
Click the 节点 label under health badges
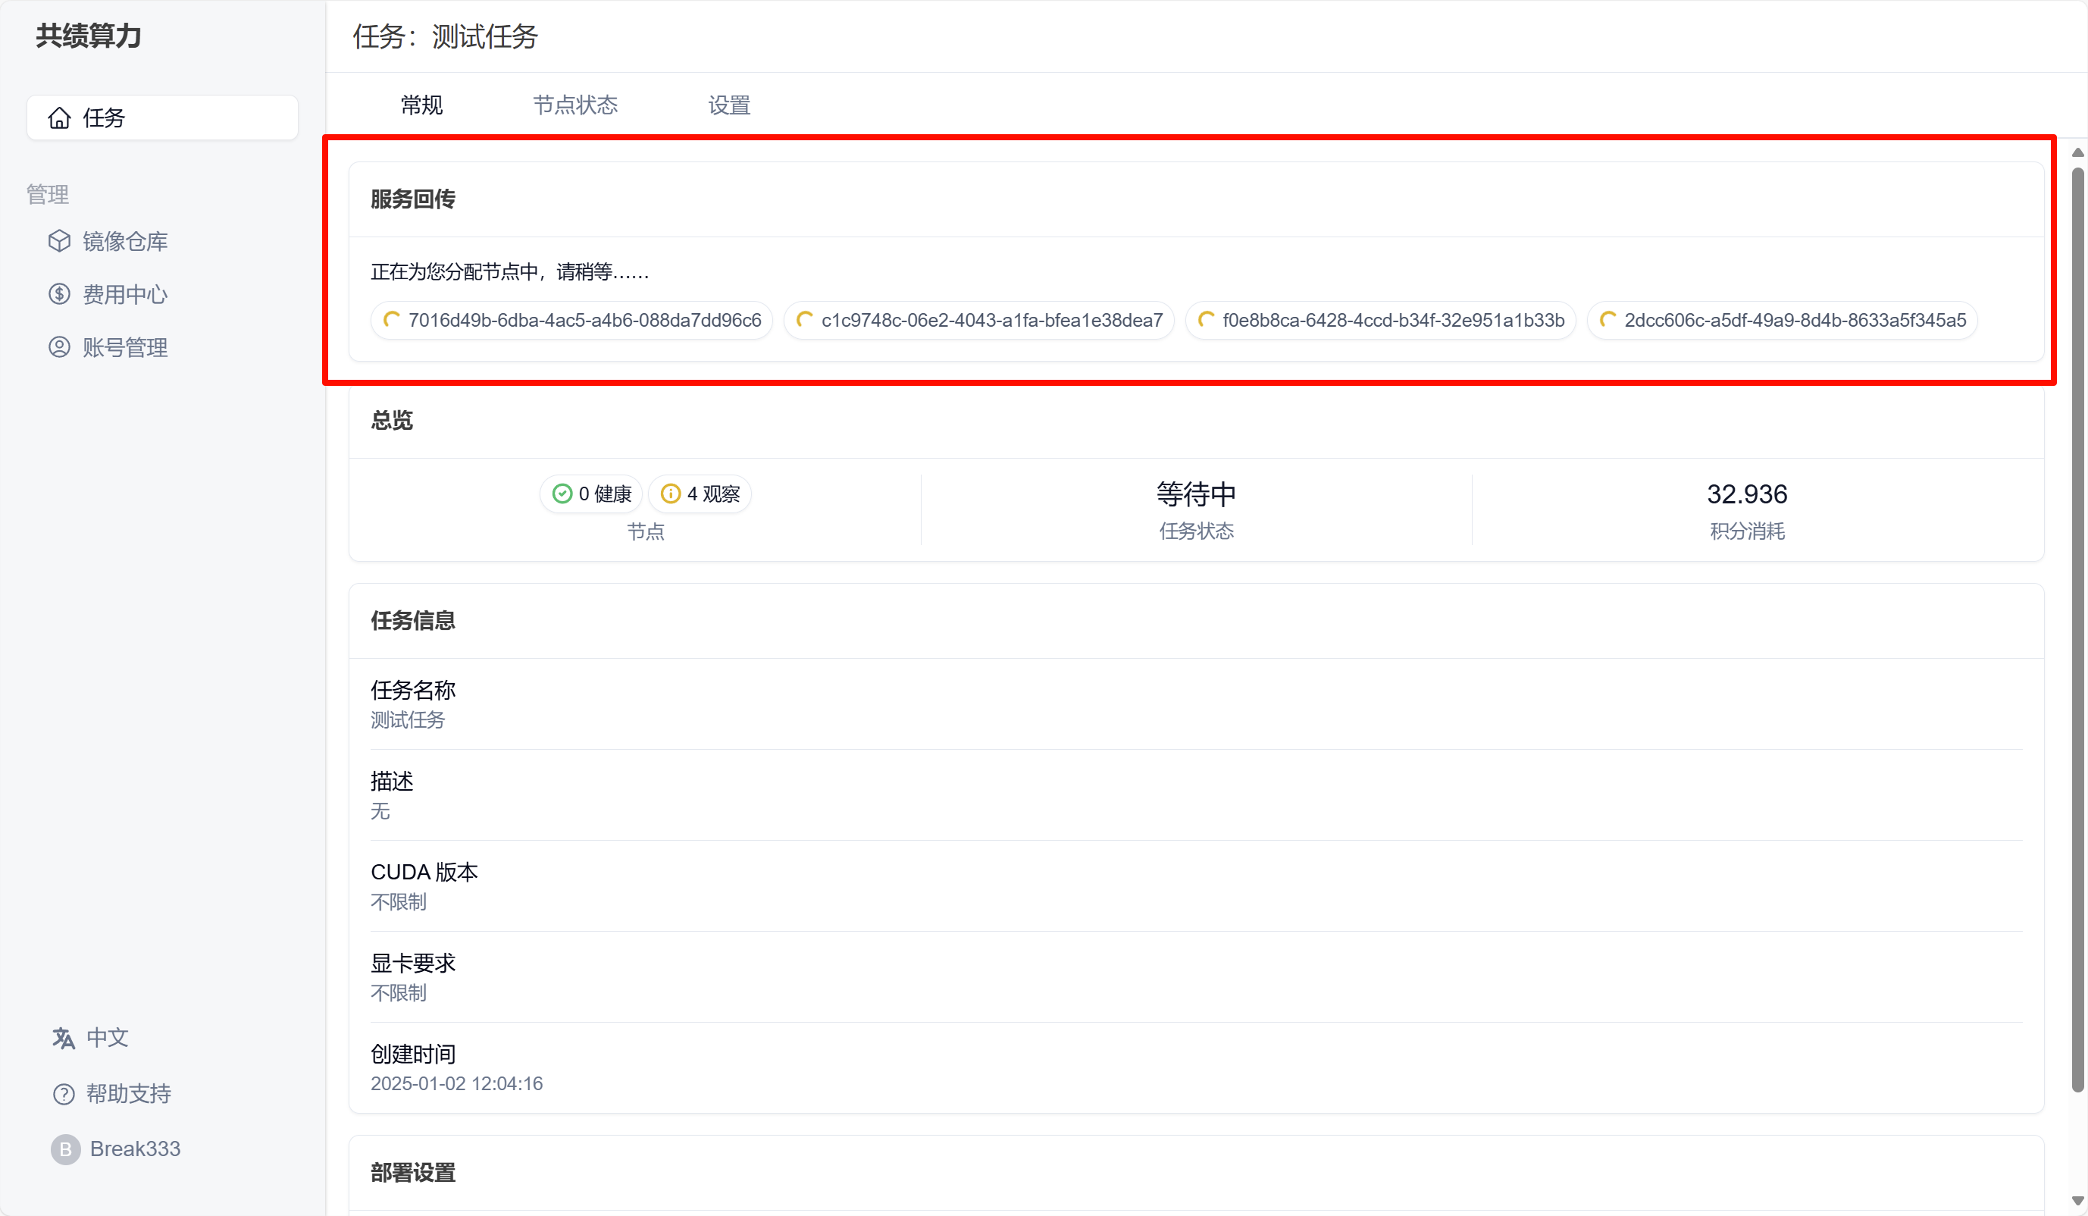pyautogui.click(x=646, y=531)
